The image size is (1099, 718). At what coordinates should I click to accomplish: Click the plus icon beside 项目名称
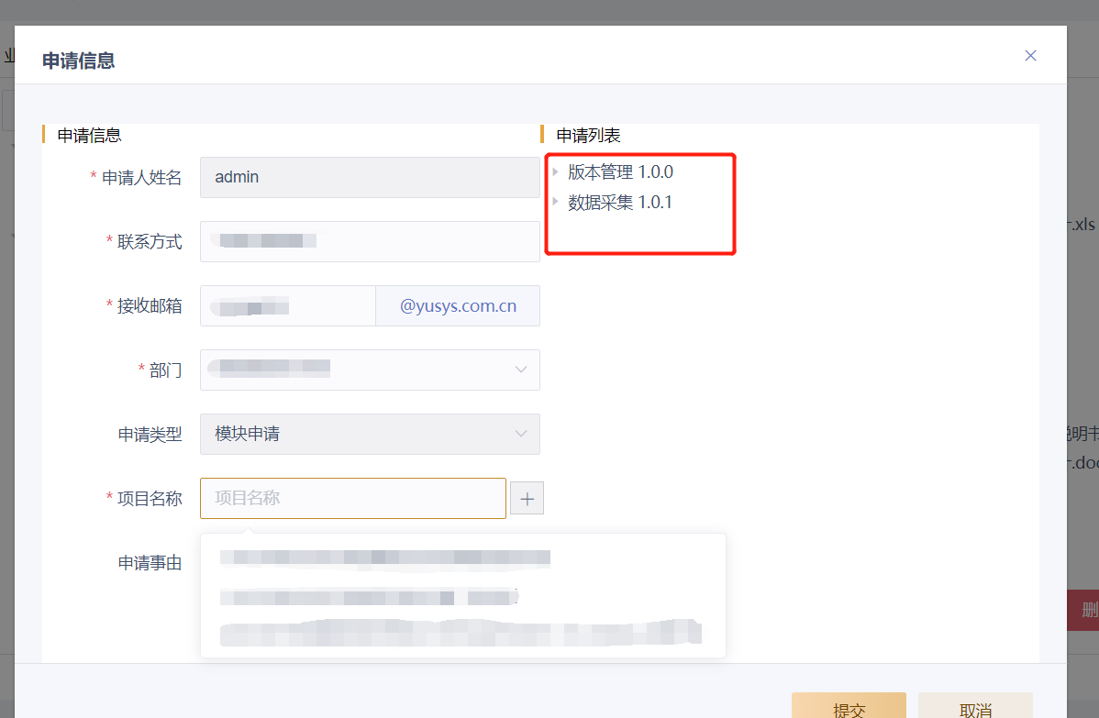tap(527, 499)
